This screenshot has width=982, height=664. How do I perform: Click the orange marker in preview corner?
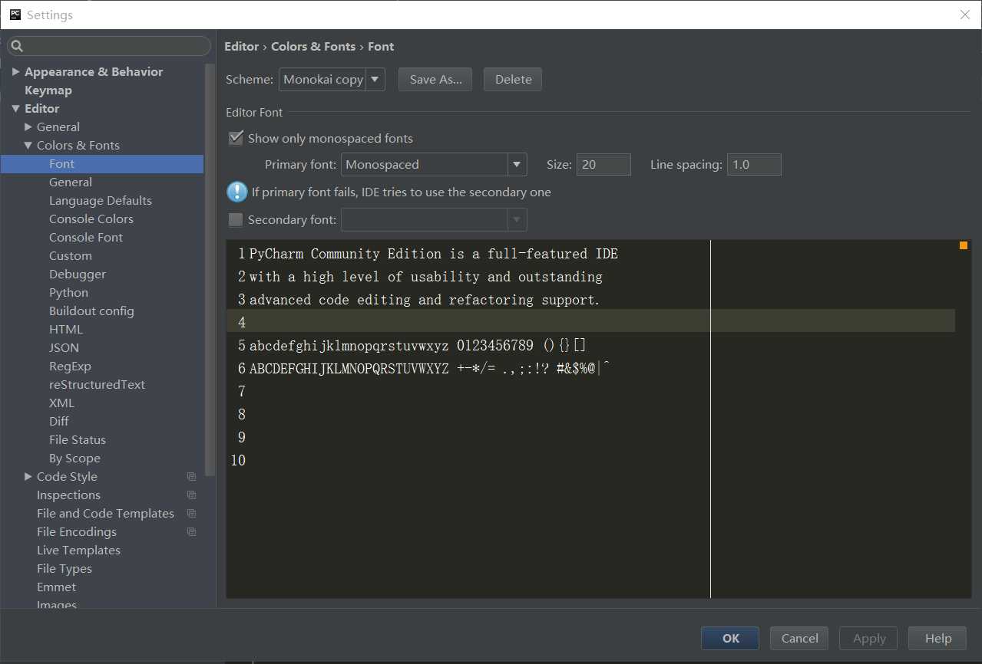[x=964, y=245]
